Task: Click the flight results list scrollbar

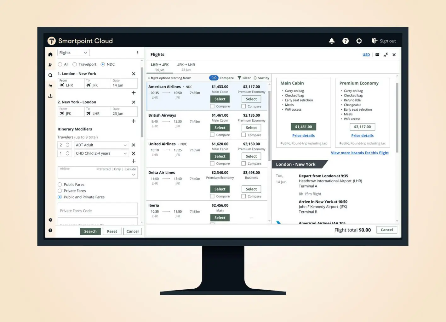Action: pos(269,126)
